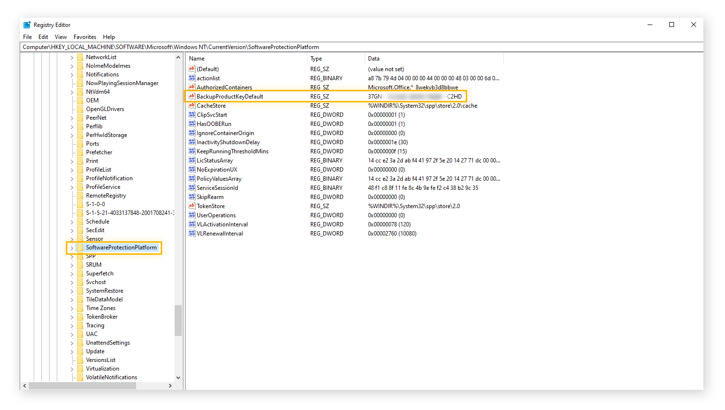
Task: Expand the Schedule registry key
Action: click(x=71, y=221)
